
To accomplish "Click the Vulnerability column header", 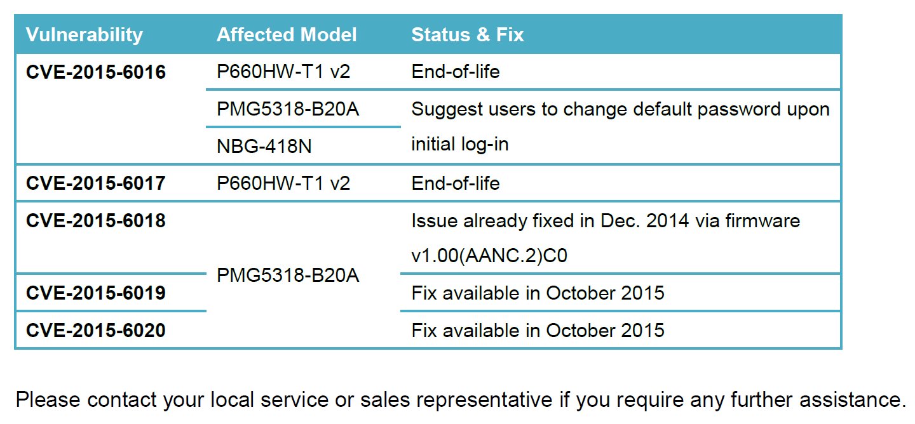I will (x=85, y=35).
